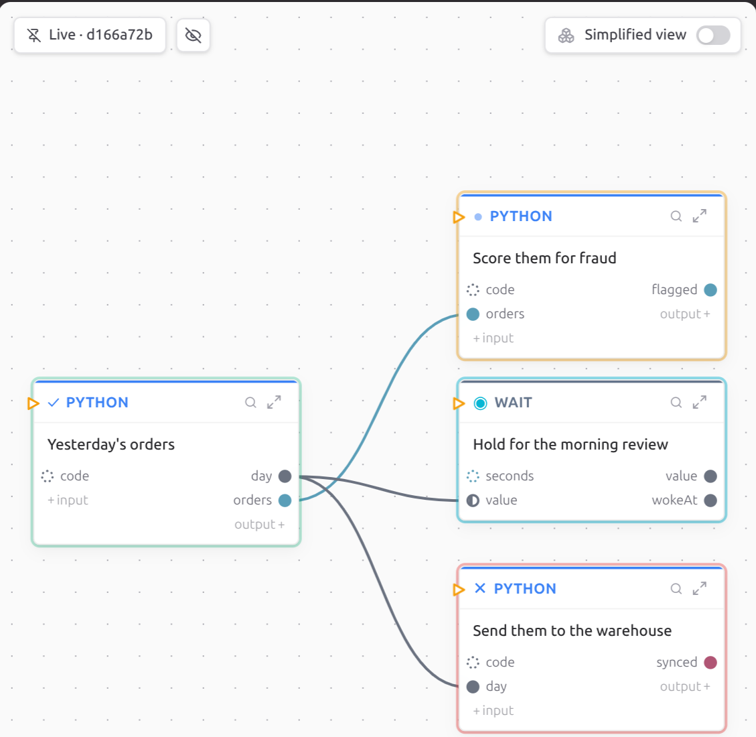This screenshot has height=737, width=756.
Task: Add input to Send them to warehouse node
Action: click(494, 710)
